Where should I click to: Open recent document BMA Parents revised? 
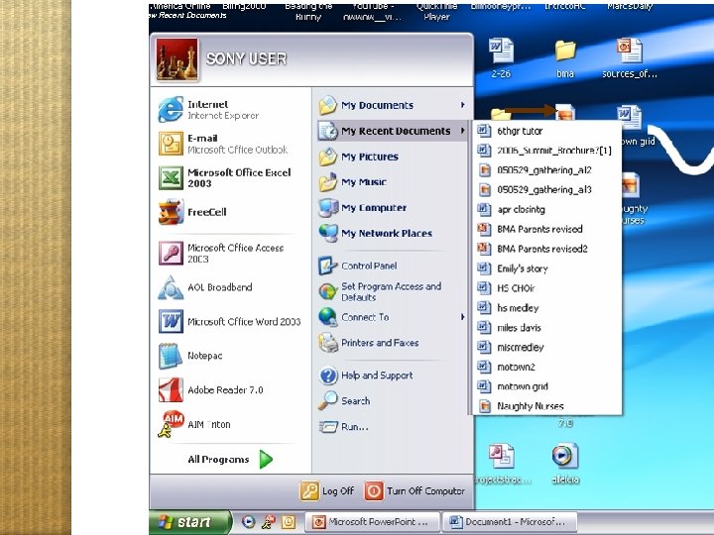coord(547,229)
